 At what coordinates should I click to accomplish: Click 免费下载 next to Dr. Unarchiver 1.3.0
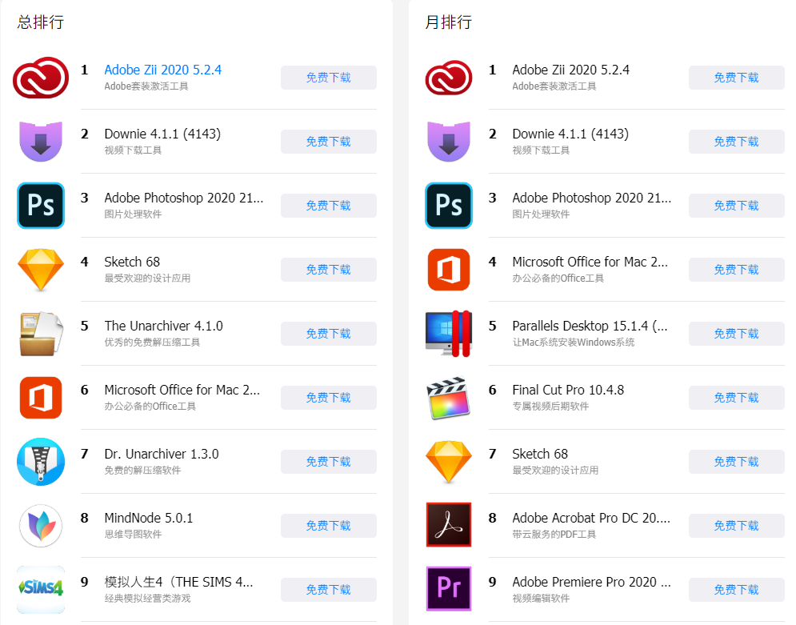(329, 462)
